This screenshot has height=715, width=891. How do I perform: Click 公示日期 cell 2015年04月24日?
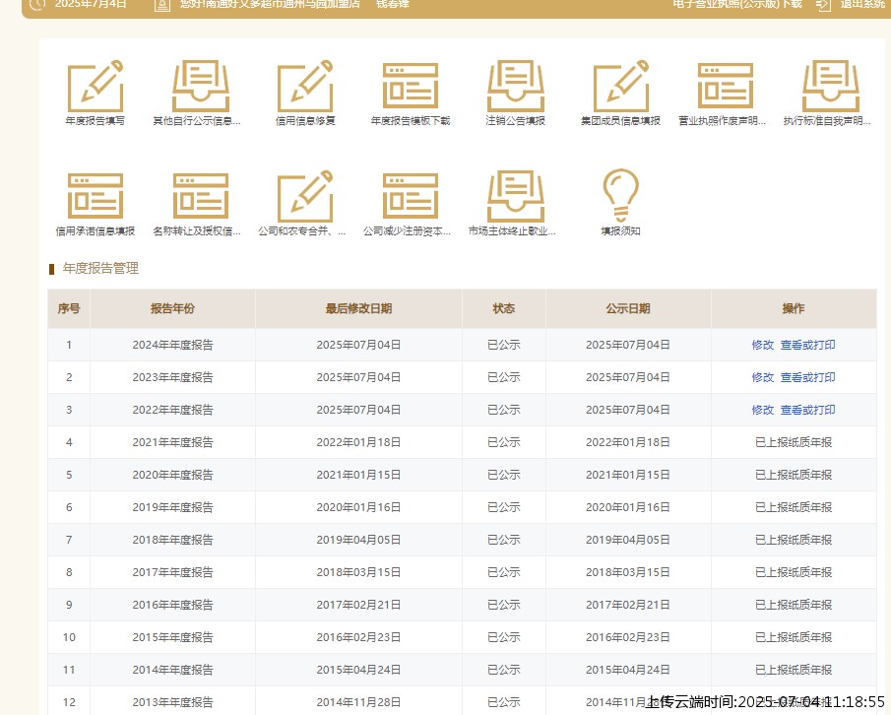628,670
